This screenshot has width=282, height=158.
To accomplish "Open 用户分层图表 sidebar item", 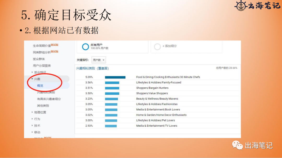I will (x=42, y=65).
